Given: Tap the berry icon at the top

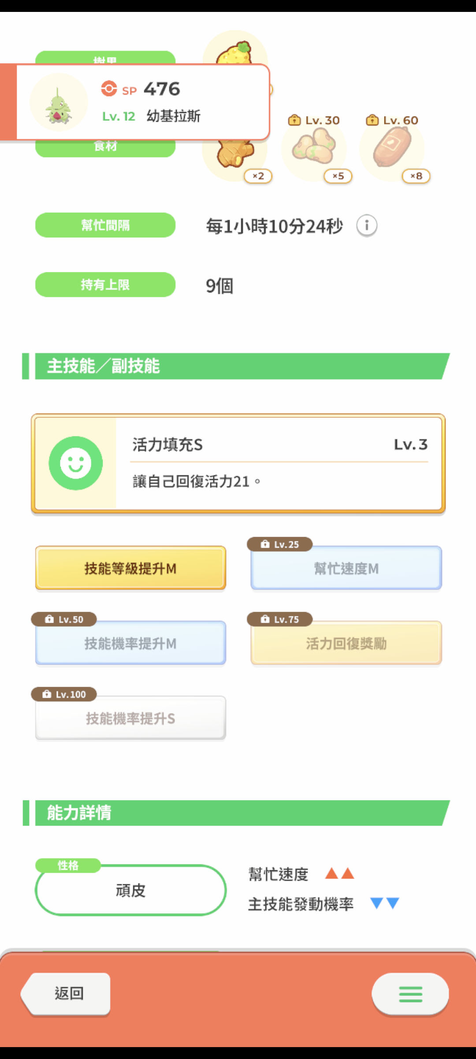Looking at the screenshot, I should 234,52.
